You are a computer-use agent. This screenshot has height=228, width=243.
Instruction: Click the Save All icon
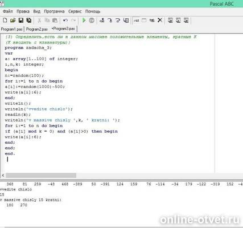tap(29, 21)
